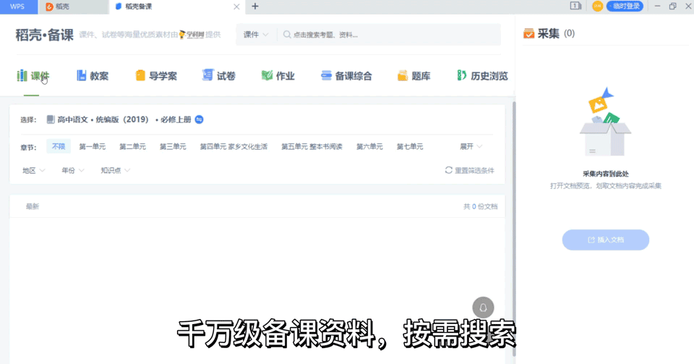Viewport: 694px width, 364px height.
Task: Reset filters with 重置筛选条件
Action: tap(470, 171)
